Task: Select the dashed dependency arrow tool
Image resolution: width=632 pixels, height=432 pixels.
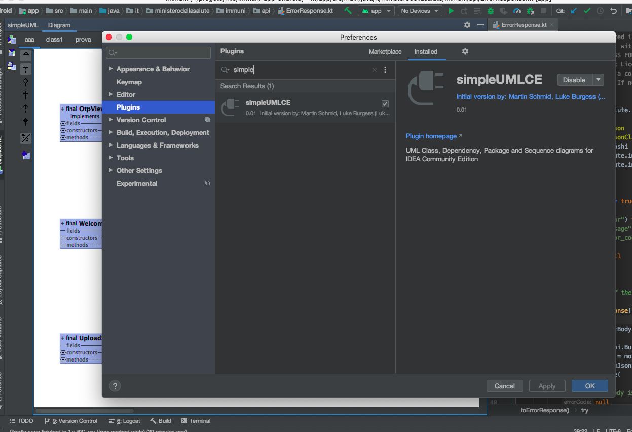Action: tap(26, 108)
